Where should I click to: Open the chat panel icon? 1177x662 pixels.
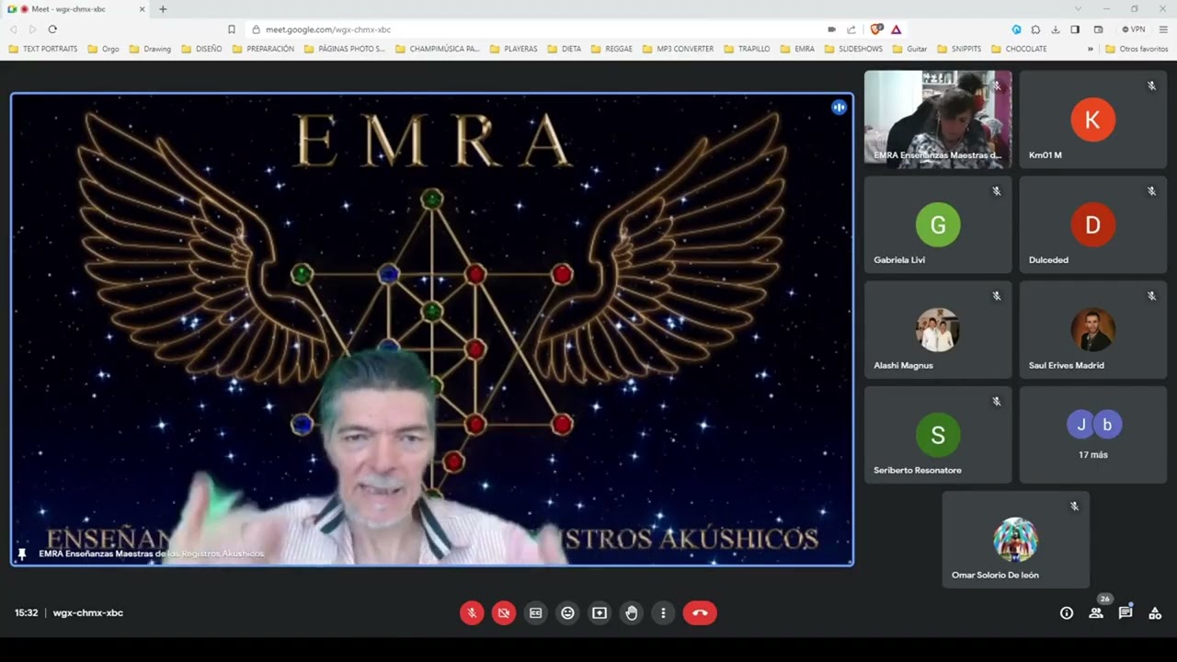(x=1126, y=613)
